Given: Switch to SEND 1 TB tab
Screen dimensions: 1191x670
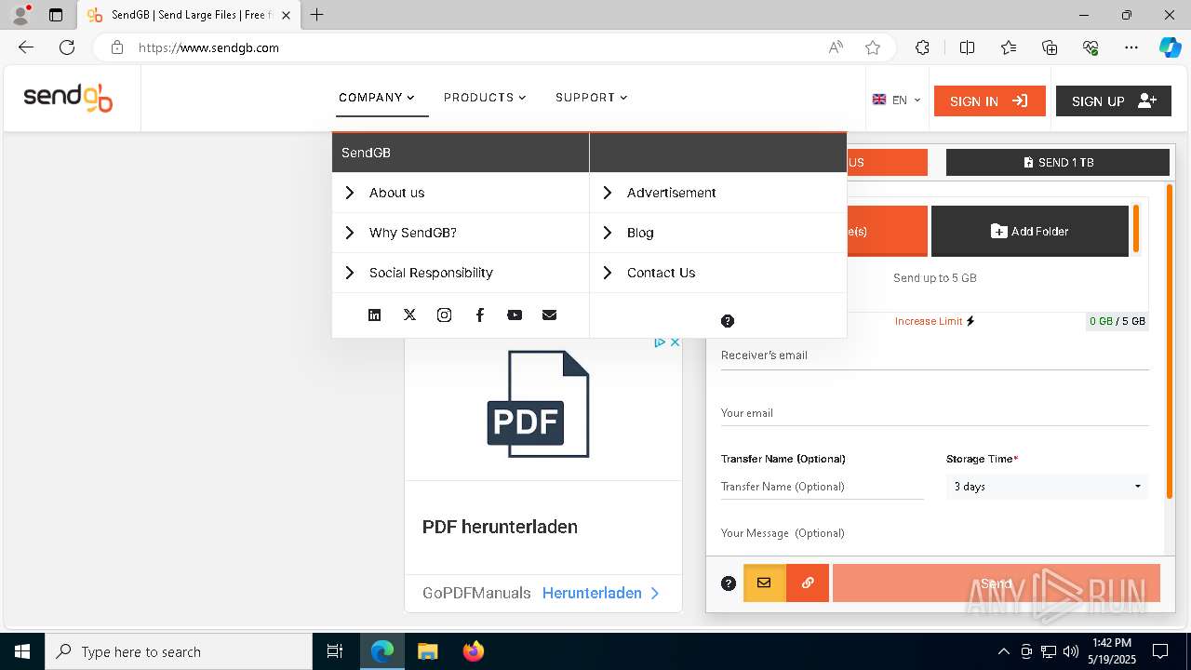Looking at the screenshot, I should (x=1058, y=162).
